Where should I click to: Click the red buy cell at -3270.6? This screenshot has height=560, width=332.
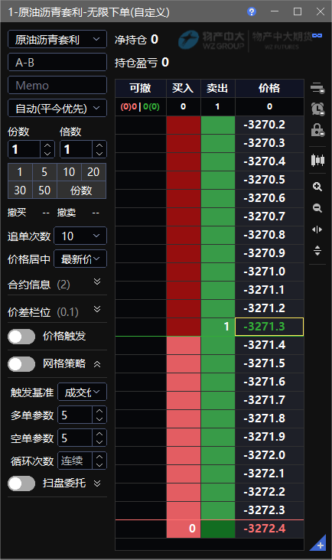184,198
